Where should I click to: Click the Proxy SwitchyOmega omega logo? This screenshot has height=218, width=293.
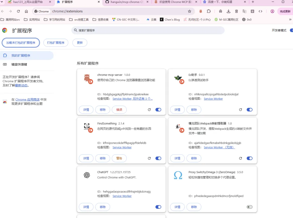coord(178,175)
